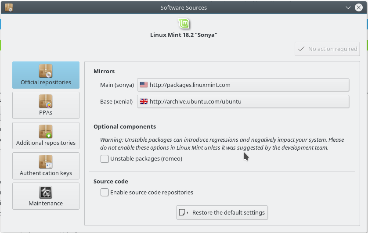Click the Main (sonya) label
This screenshot has height=233, width=368.
tap(117, 85)
